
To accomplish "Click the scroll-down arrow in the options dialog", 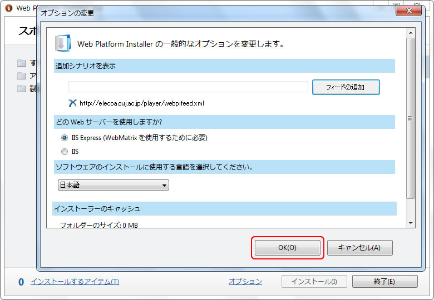I will [x=411, y=223].
